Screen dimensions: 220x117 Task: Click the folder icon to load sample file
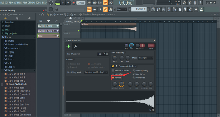pos(100,54)
